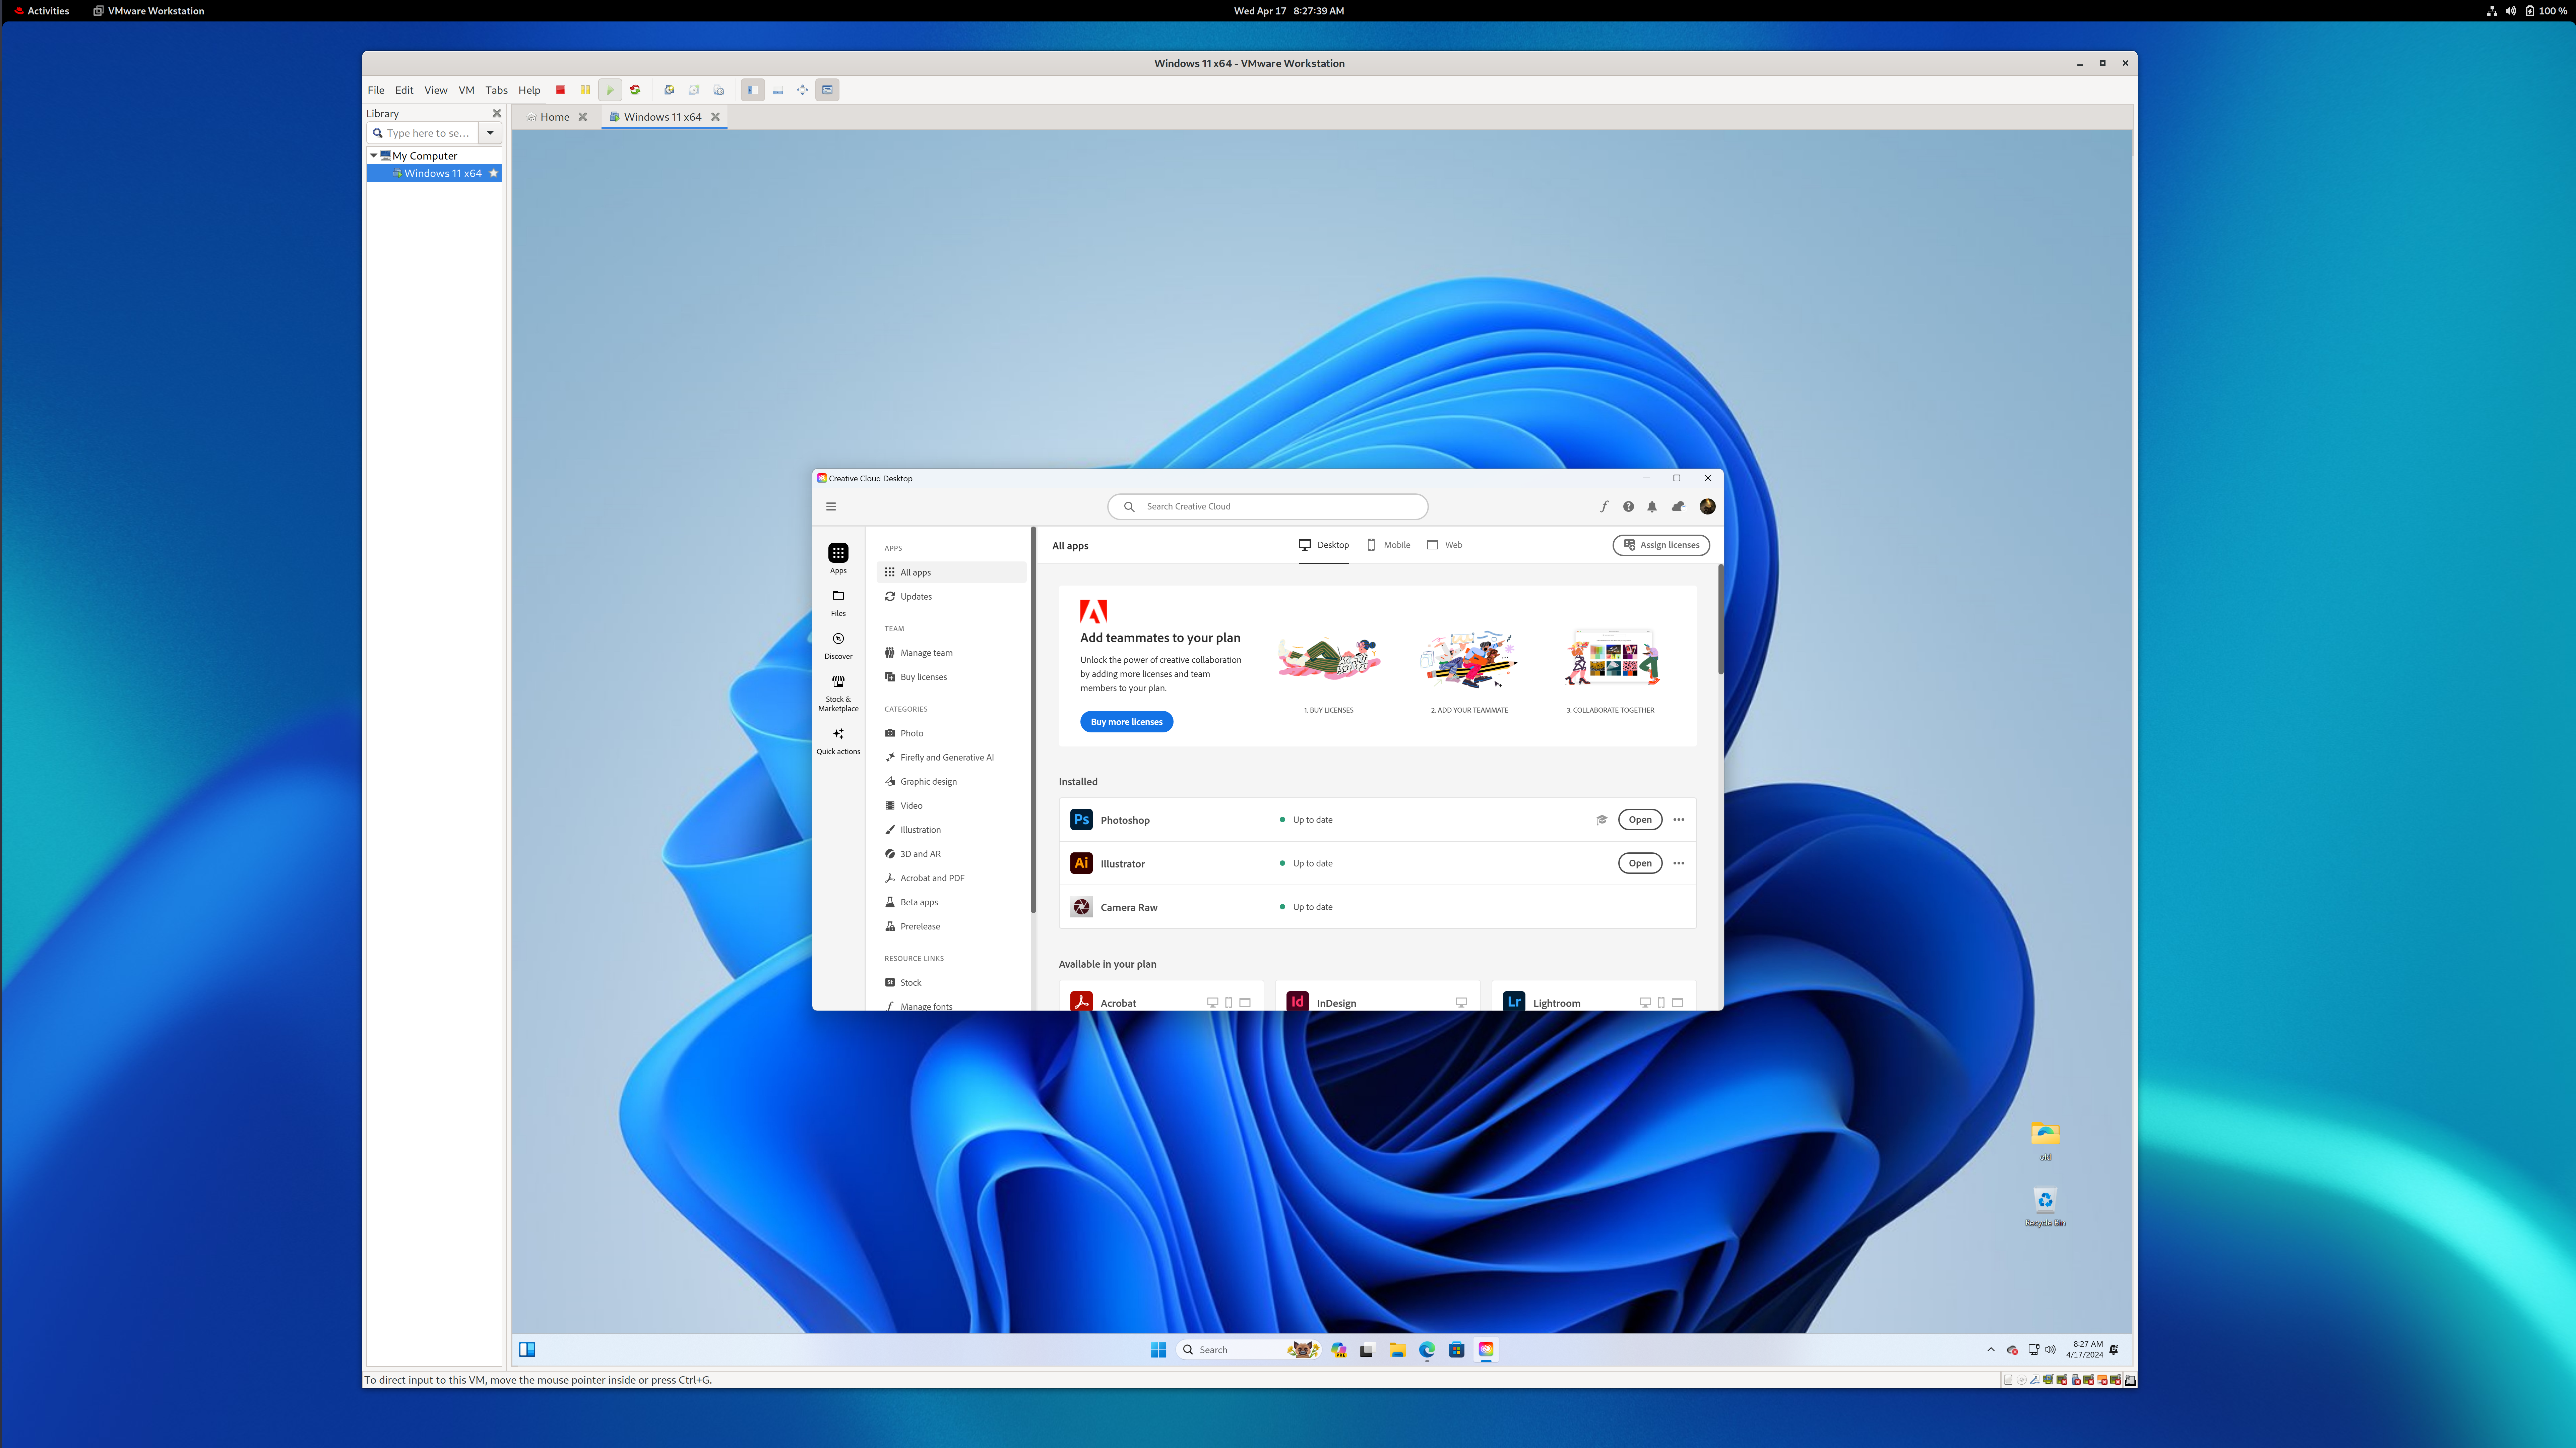The width and height of the screenshot is (2576, 1448).
Task: Open GNOME Activities overview
Action: click(x=42, y=11)
